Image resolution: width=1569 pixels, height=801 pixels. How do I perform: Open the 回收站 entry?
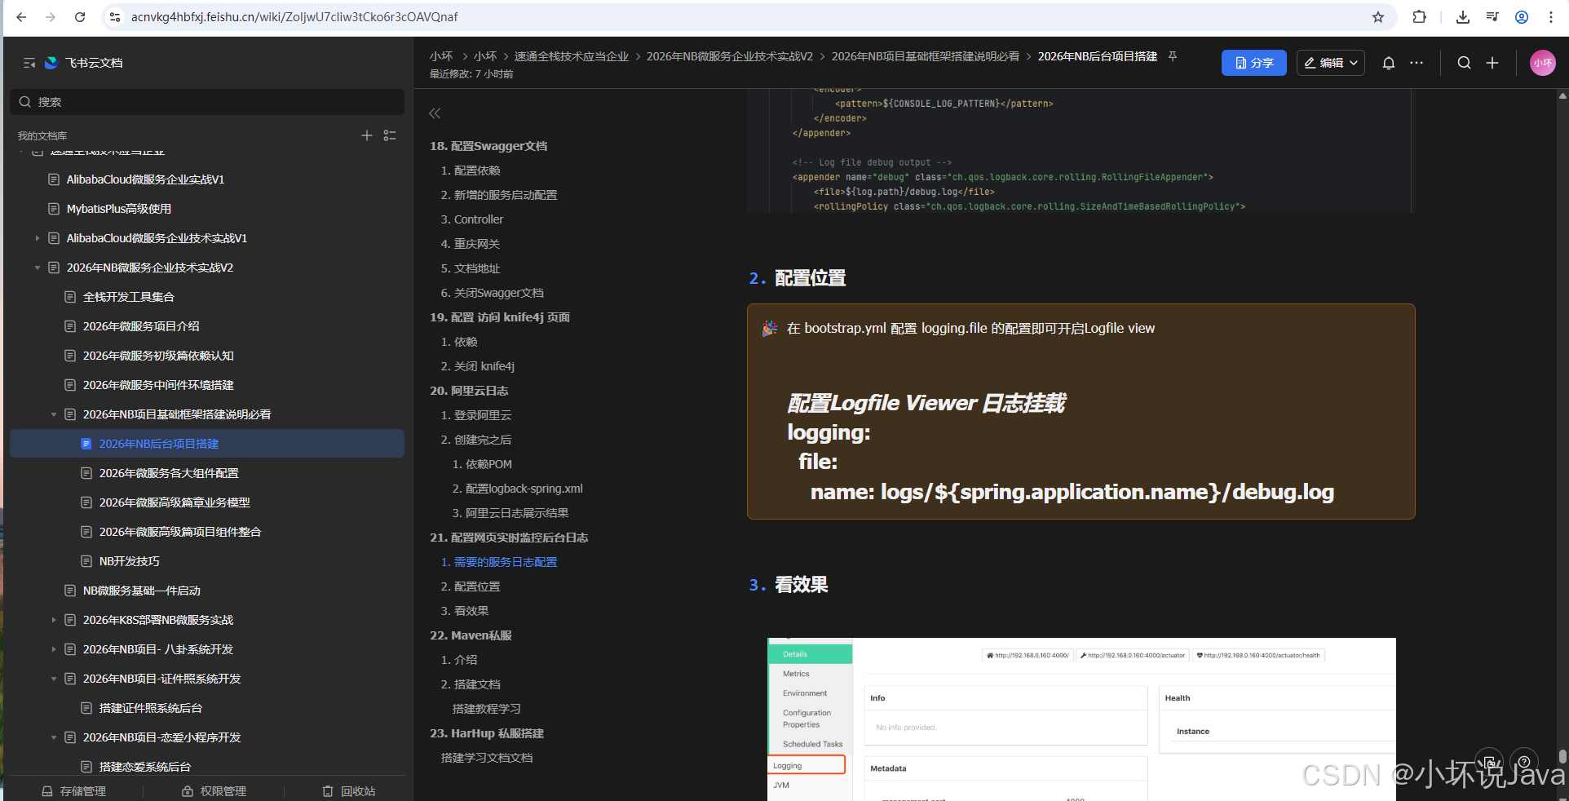point(347,790)
